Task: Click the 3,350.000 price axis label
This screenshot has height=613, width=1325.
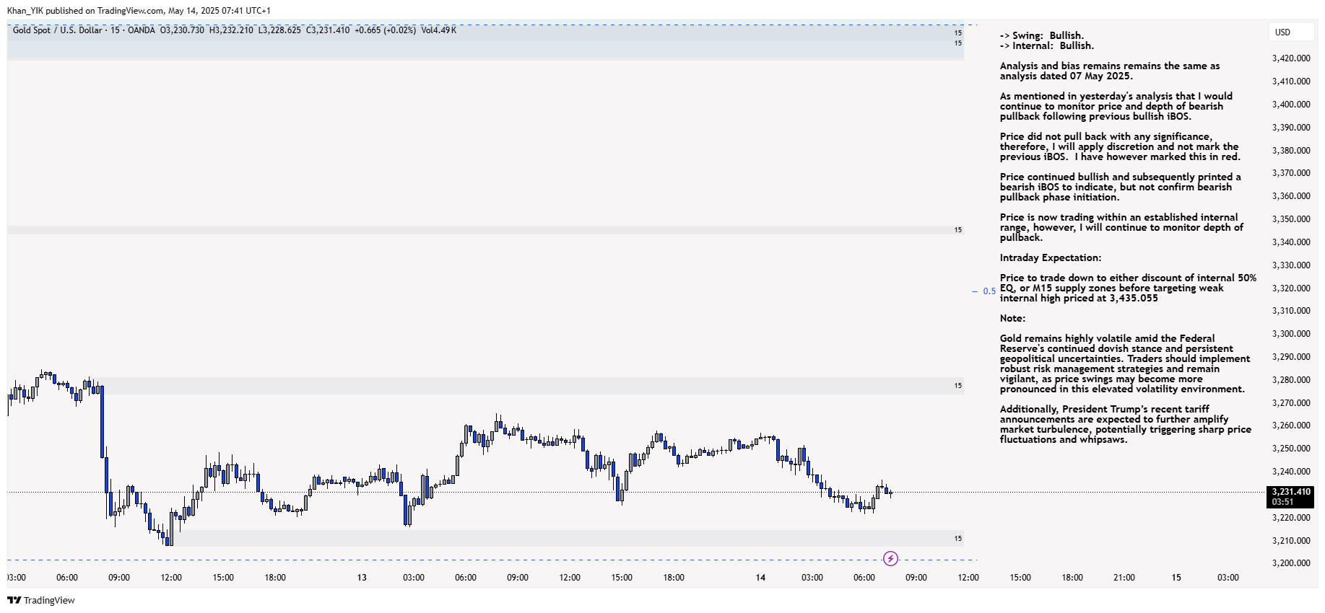Action: click(1291, 219)
